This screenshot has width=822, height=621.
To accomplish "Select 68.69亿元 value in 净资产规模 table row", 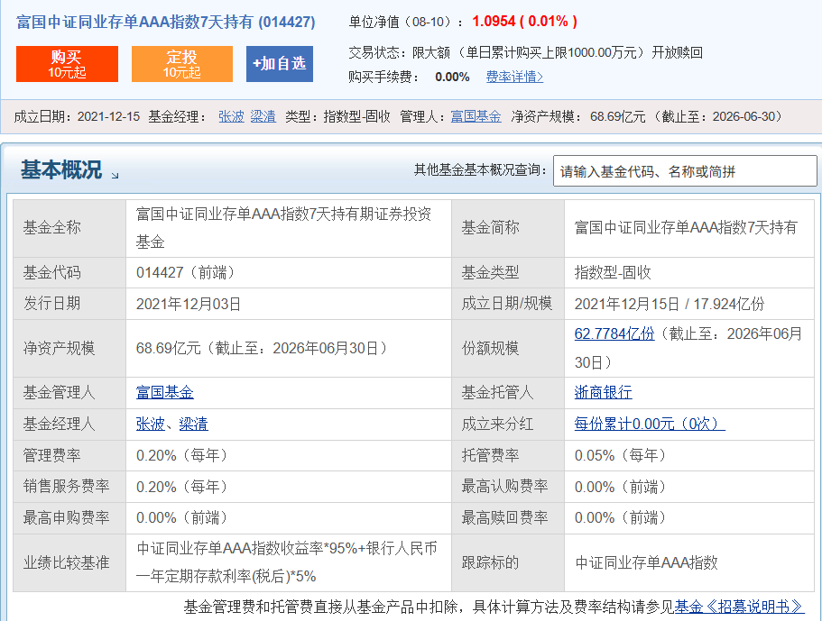I will click(x=168, y=348).
